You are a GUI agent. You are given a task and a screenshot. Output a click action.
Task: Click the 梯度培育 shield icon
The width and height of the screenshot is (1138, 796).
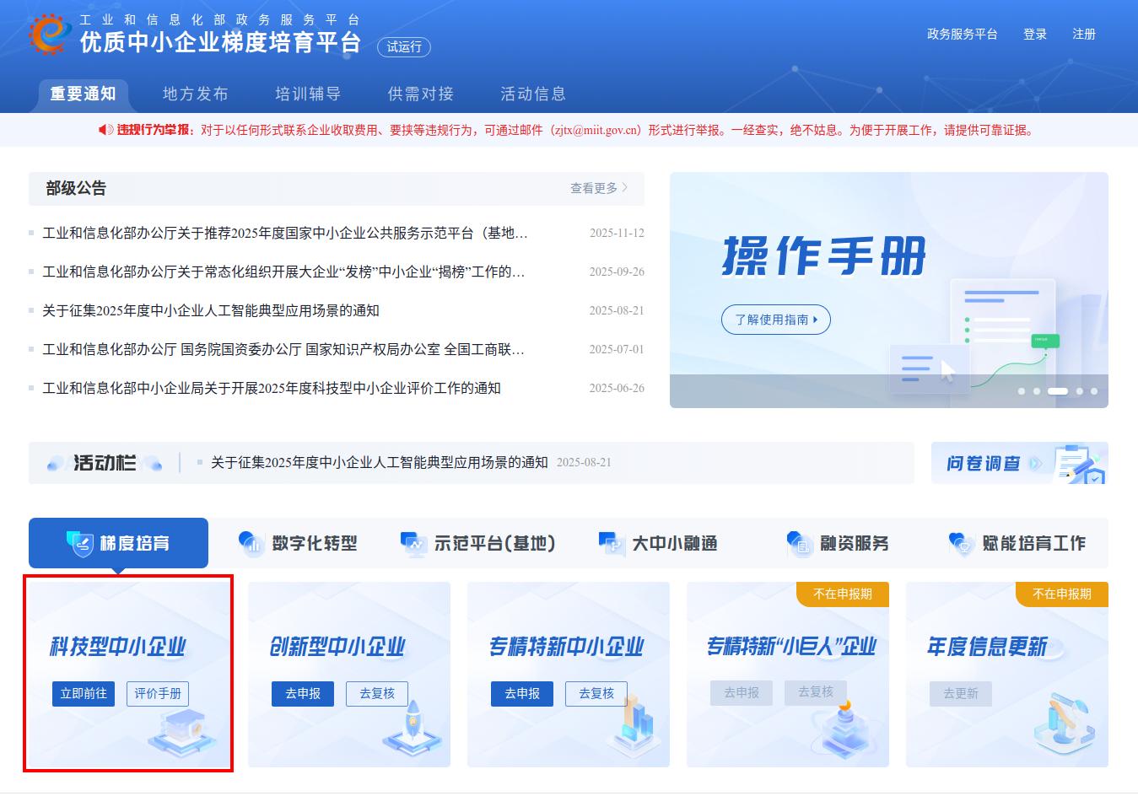80,543
